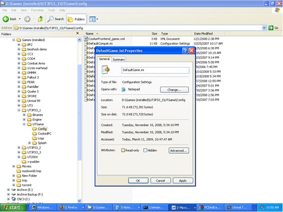Switch to the Summary tab
Viewport: 283px width, 212px height.
tap(118, 60)
